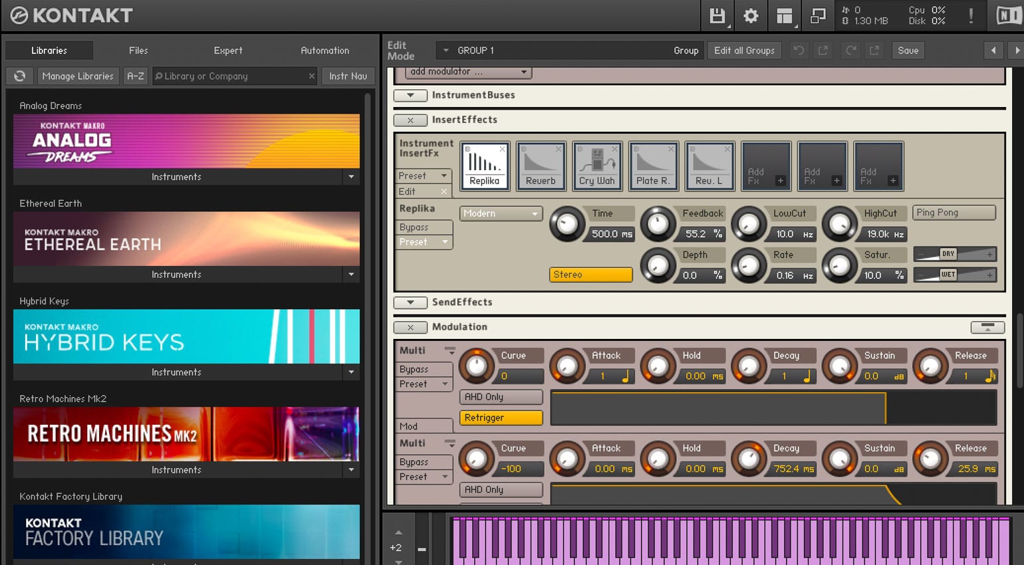
Task: Click the first envelope's Attack knob
Action: click(567, 366)
